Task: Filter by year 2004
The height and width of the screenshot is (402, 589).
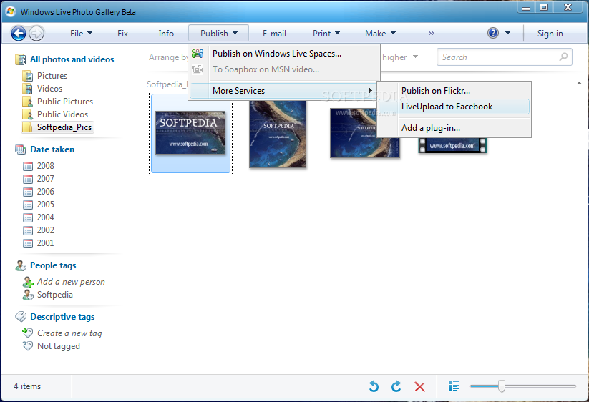Action: coord(46,217)
